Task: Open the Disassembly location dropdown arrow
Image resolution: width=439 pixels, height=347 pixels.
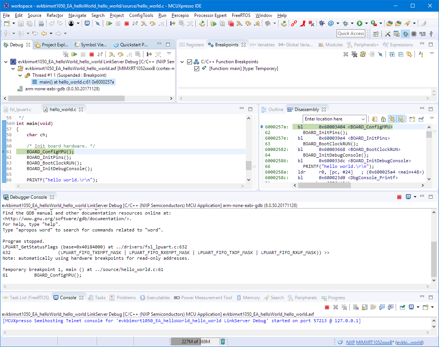Action: 363,119
